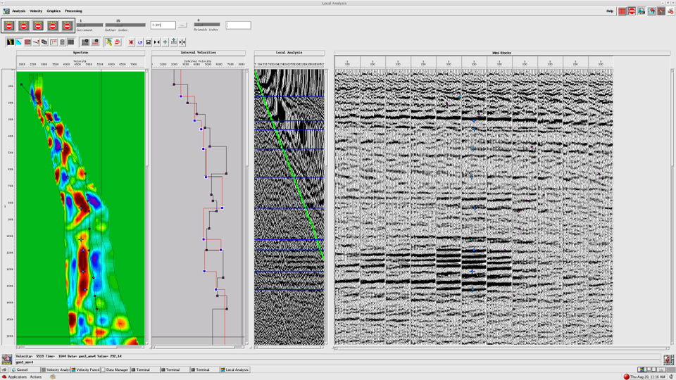Open the Velocity menu

click(36, 11)
